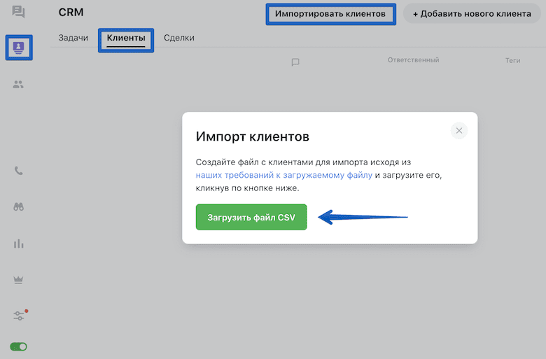Click the Импортировать клиентов button
This screenshot has height=359, width=546.
coord(330,14)
